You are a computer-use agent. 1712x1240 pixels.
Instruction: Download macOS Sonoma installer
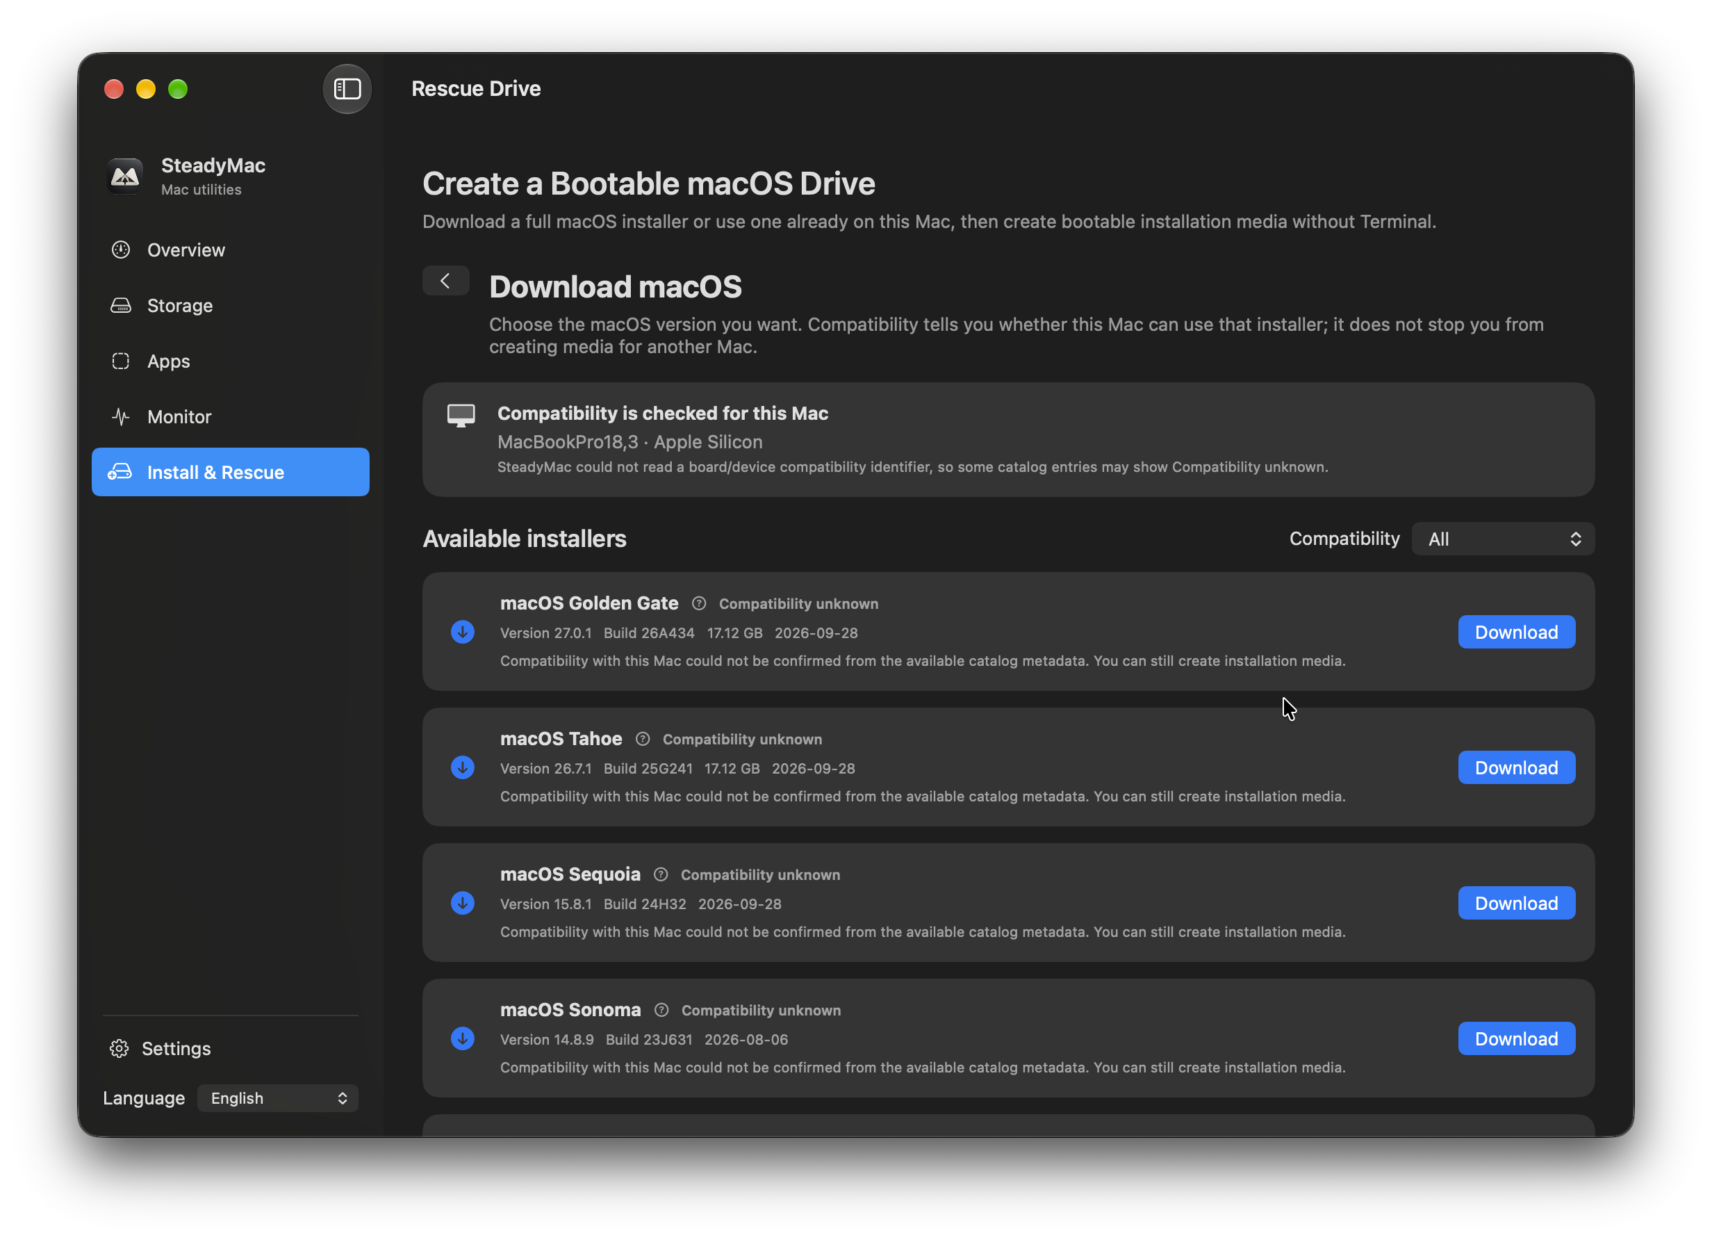click(x=1517, y=1039)
